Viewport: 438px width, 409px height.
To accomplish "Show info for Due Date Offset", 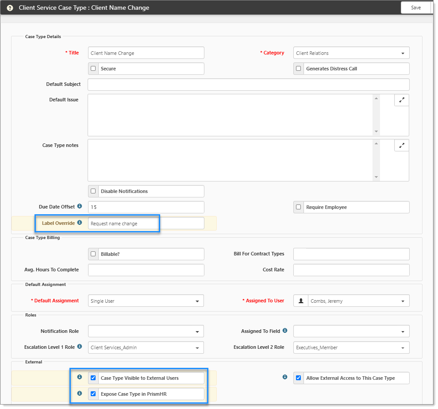I will [x=80, y=206].
